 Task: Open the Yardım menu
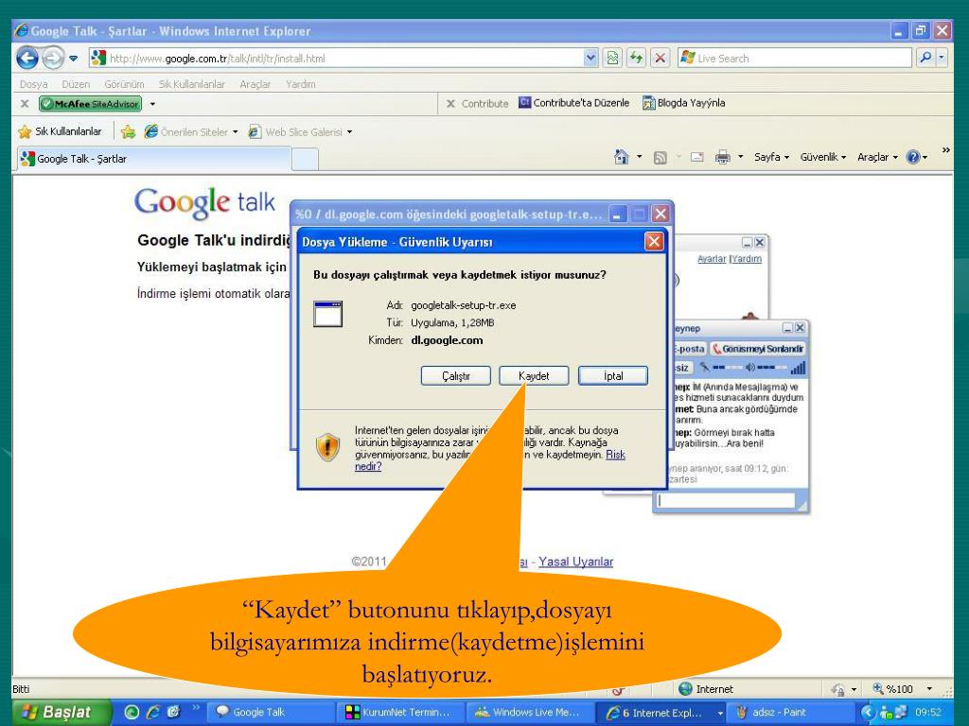(x=300, y=84)
